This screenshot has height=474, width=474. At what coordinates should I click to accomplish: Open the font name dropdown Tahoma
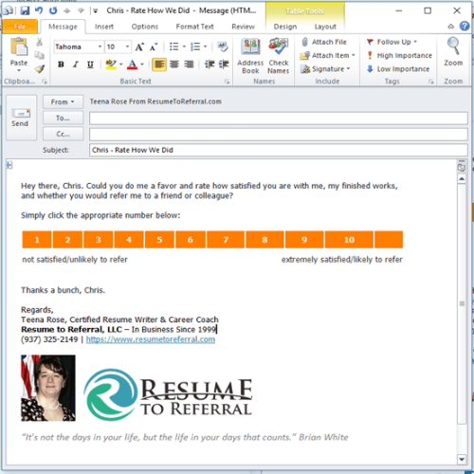tap(100, 46)
